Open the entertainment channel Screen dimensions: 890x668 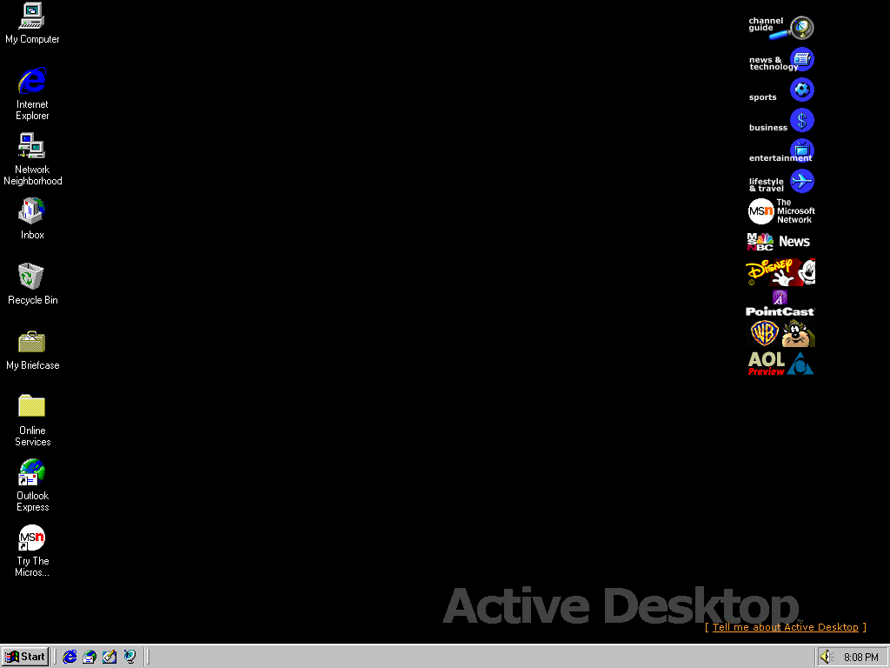click(x=781, y=151)
